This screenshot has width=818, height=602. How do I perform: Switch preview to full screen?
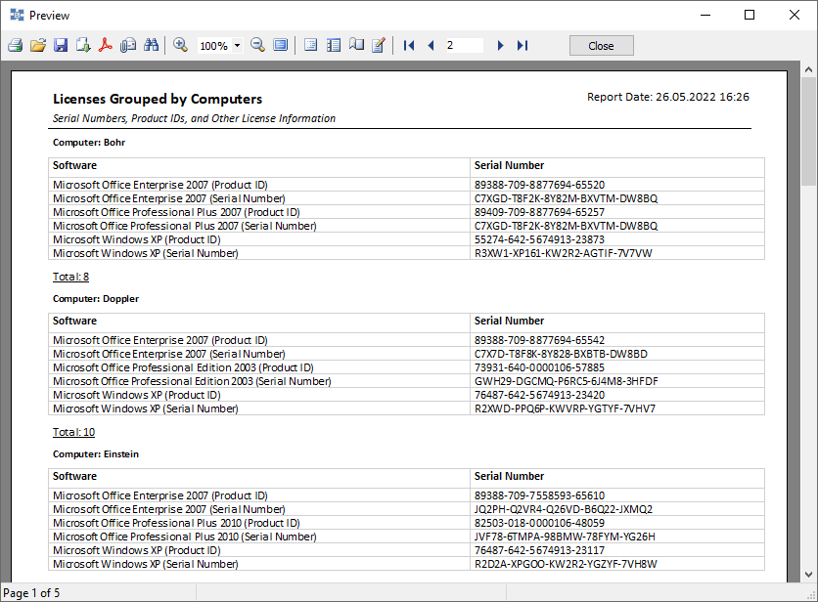[x=281, y=45]
